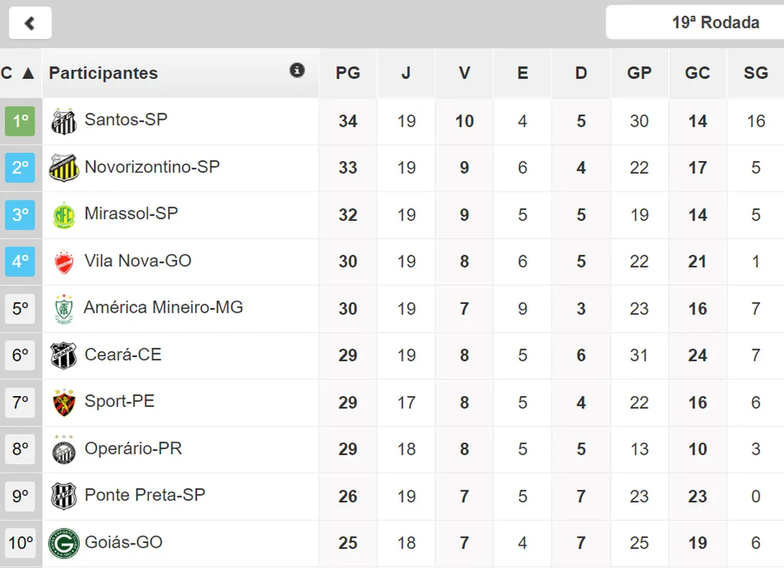The height and width of the screenshot is (568, 784).
Task: Click the Sport-PE lion crest
Action: tap(64, 403)
